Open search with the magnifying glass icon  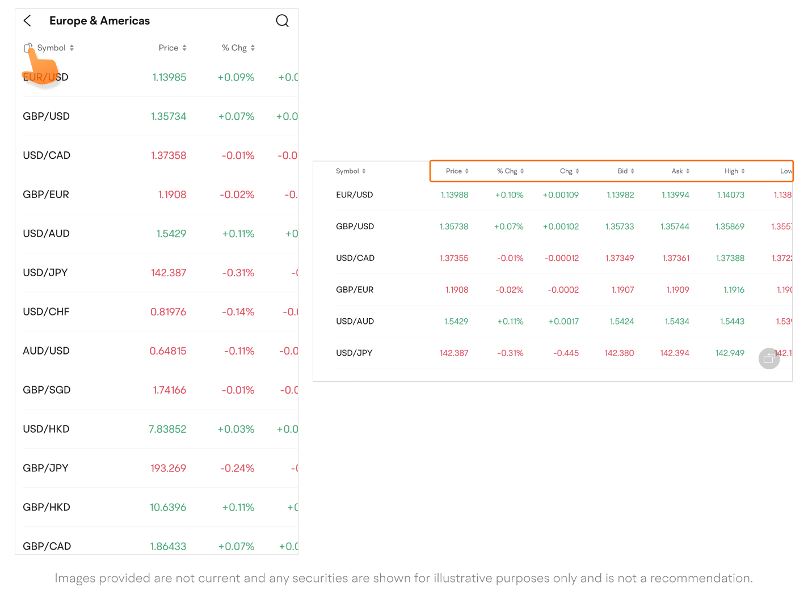[x=282, y=21]
